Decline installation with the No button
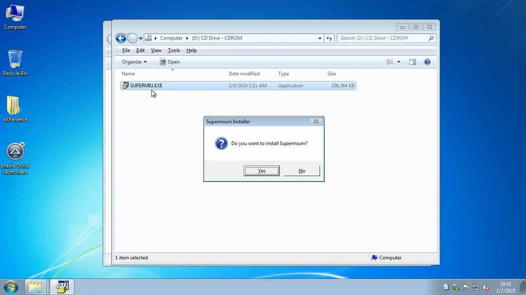The width and height of the screenshot is (526, 295). 302,171
